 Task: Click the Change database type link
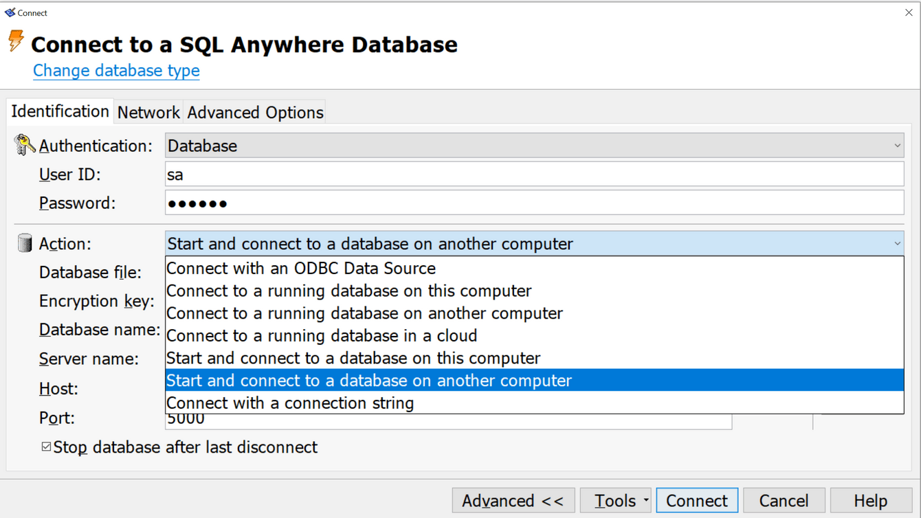point(116,71)
